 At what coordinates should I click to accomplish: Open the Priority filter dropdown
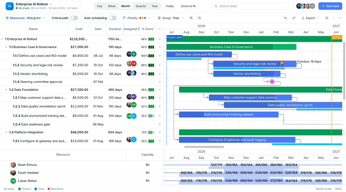[x=137, y=18]
